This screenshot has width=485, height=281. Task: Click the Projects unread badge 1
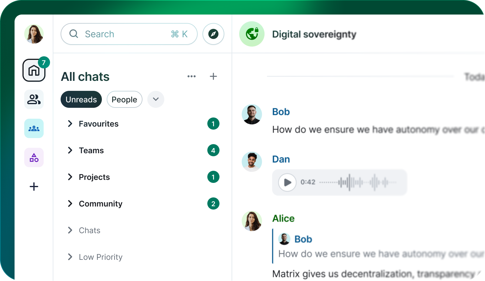click(x=213, y=177)
